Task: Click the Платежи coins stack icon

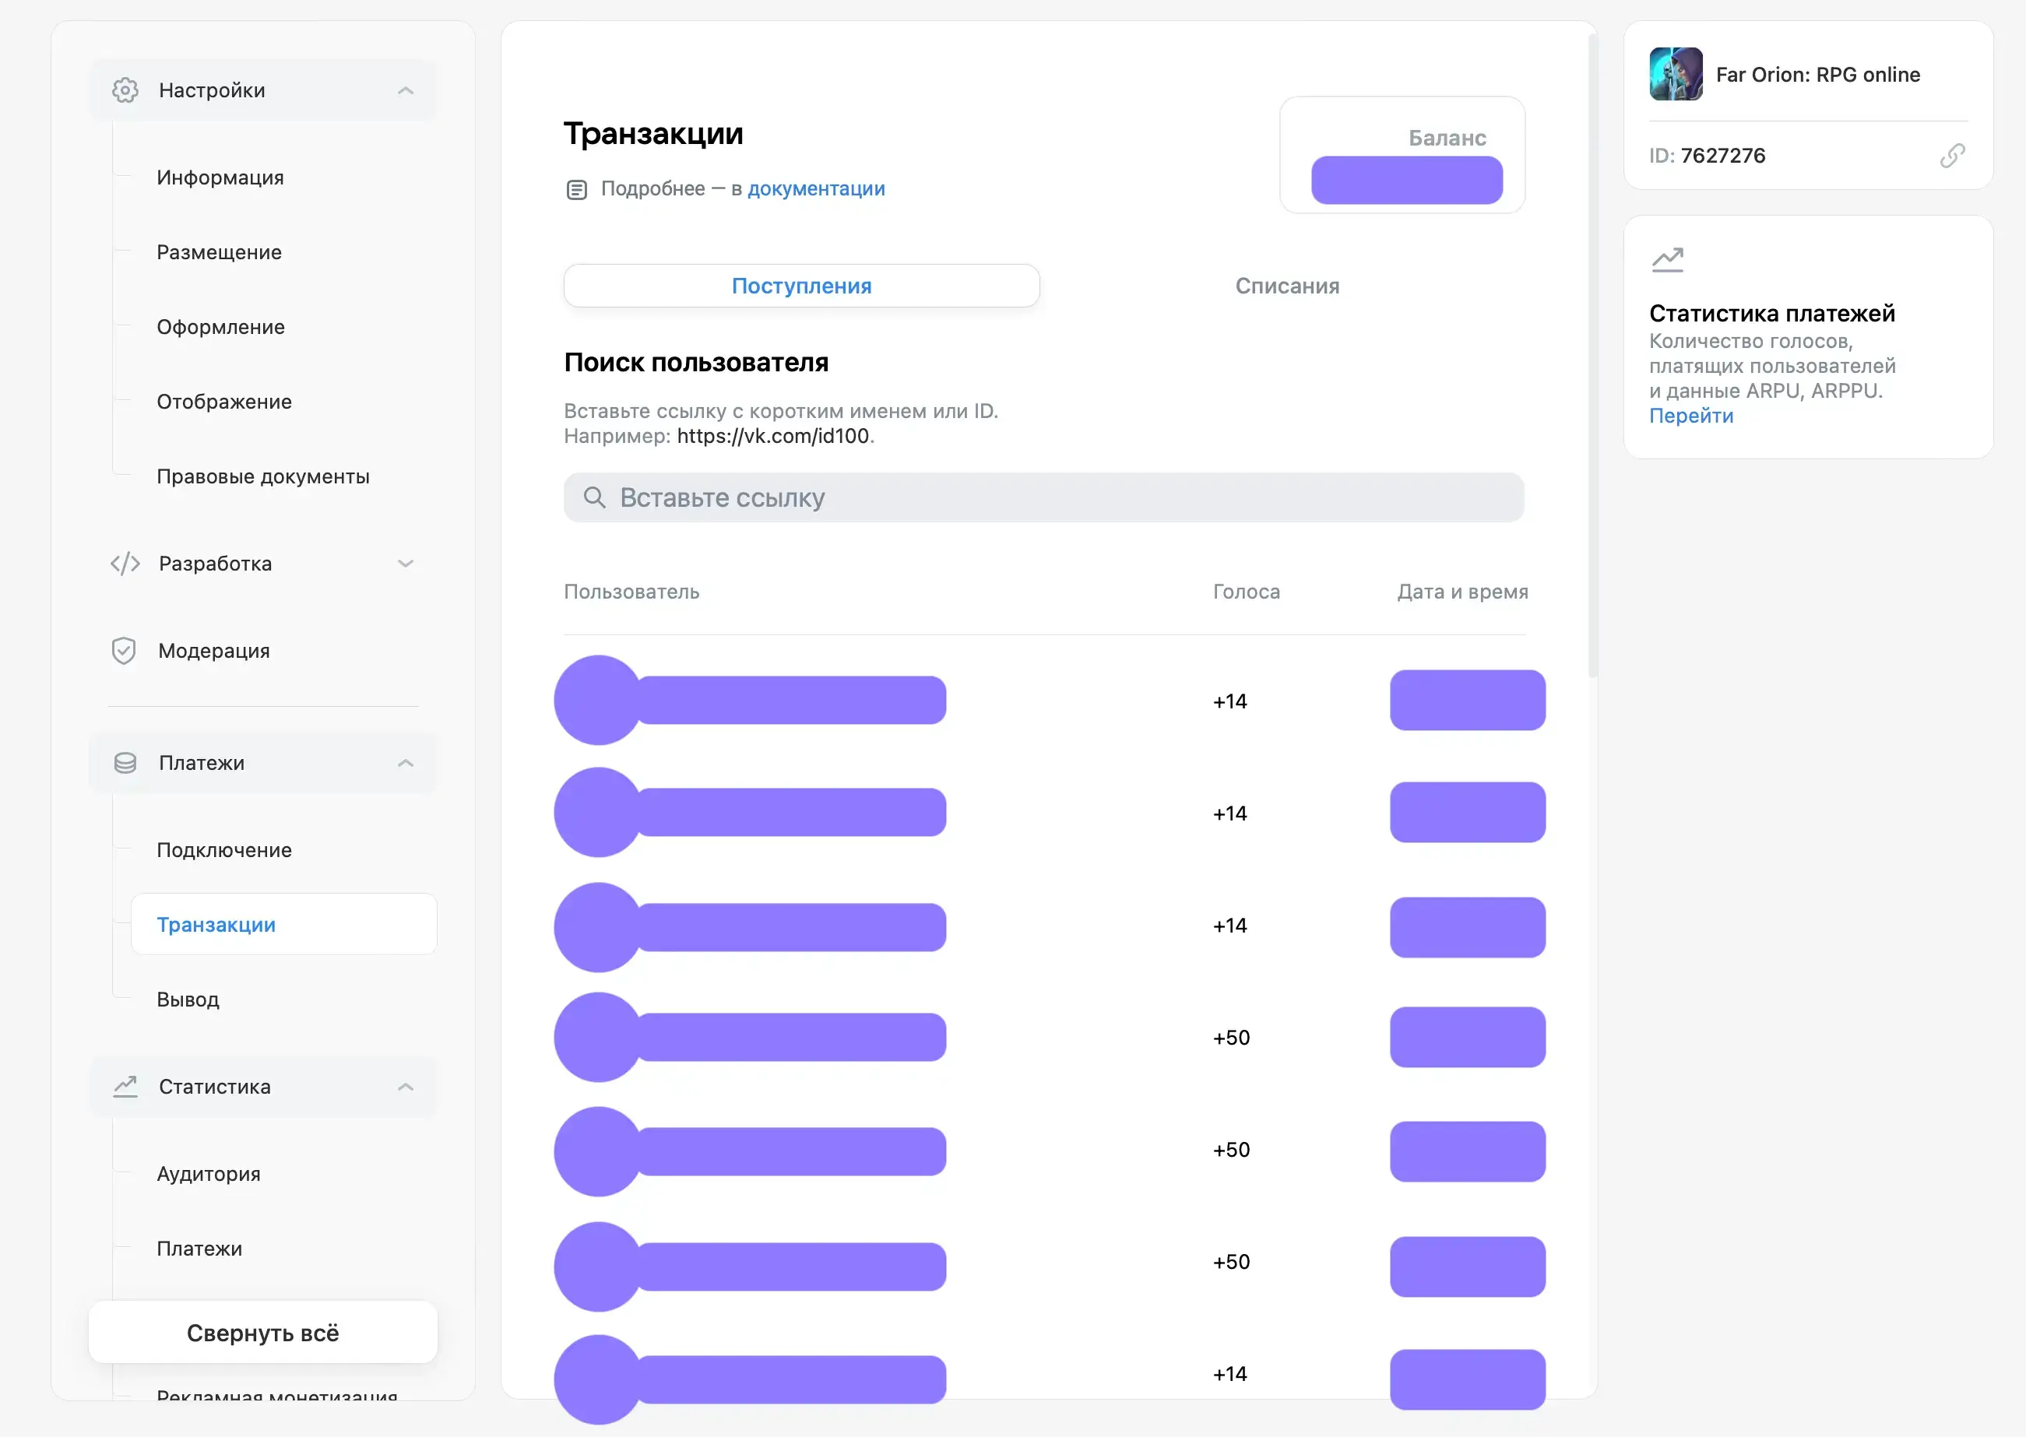Action: pyautogui.click(x=125, y=763)
